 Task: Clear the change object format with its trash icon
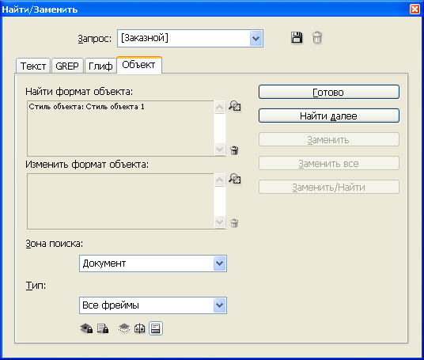[x=234, y=223]
